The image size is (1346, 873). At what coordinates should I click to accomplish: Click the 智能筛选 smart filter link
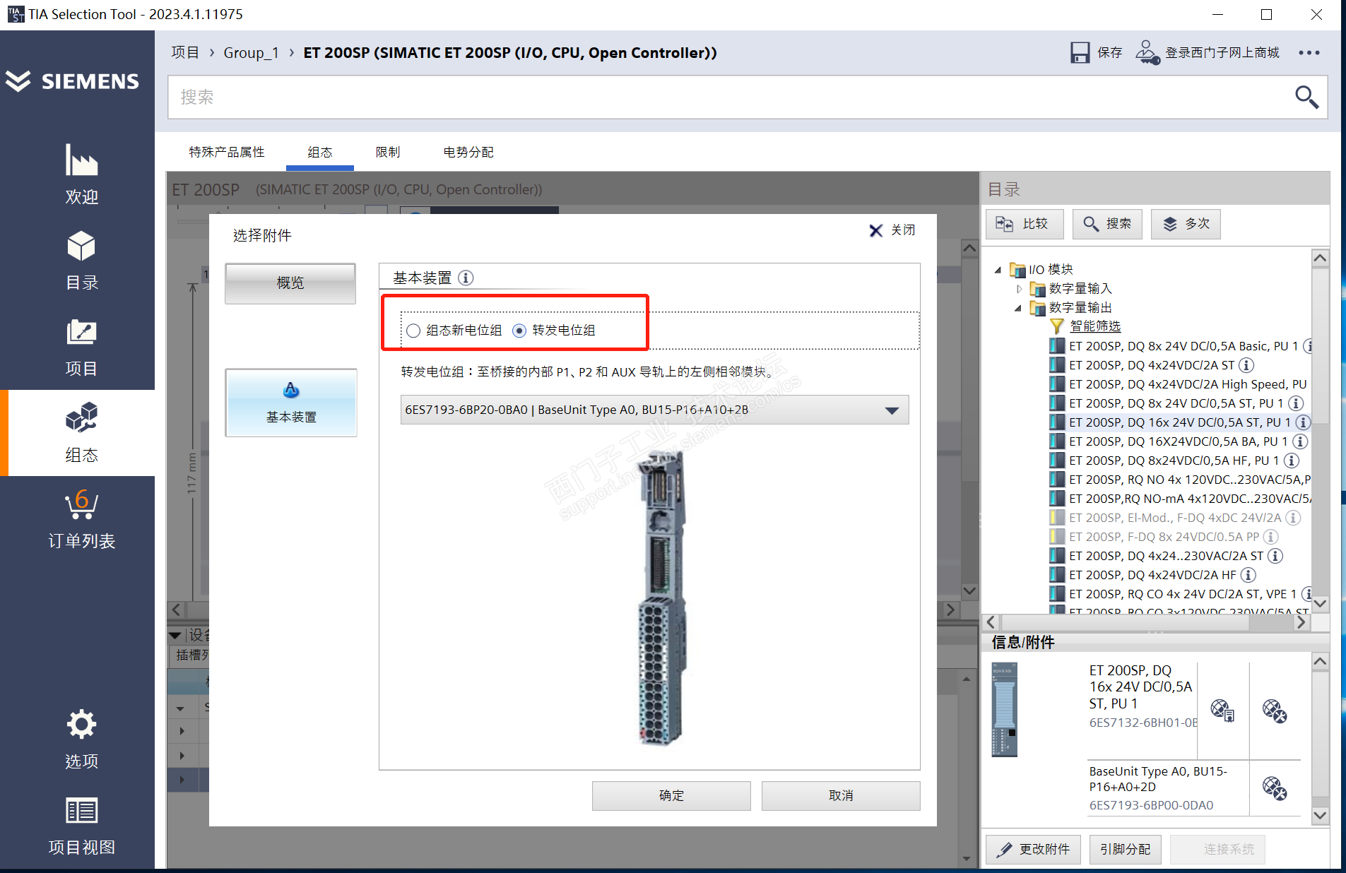click(1095, 326)
